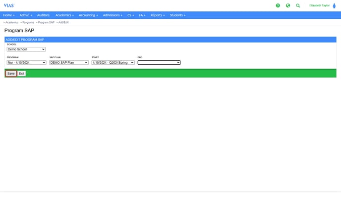The height and width of the screenshot is (208, 341).
Task: Open the Home menu
Action: pos(9,15)
